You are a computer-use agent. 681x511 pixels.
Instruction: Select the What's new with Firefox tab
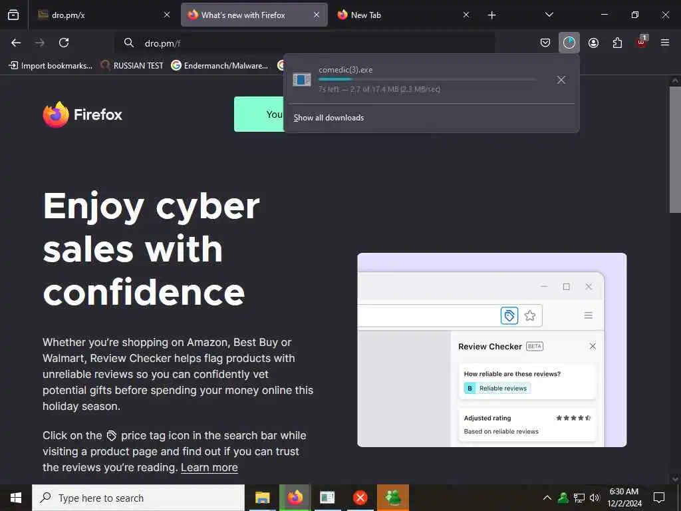[254, 15]
